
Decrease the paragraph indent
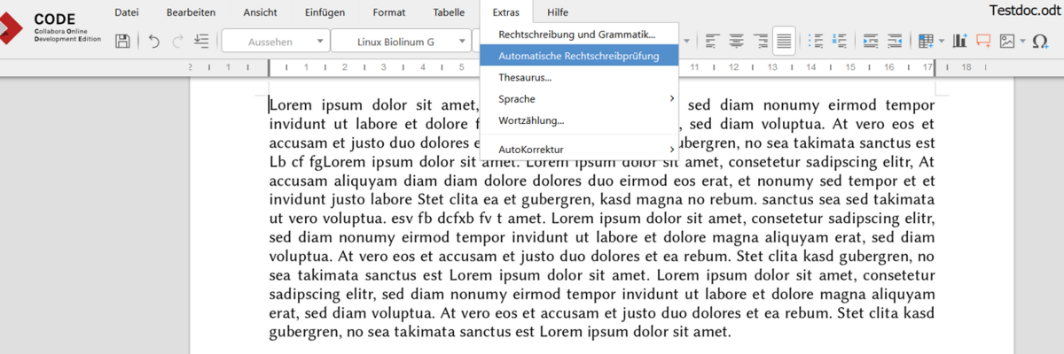[x=895, y=41]
